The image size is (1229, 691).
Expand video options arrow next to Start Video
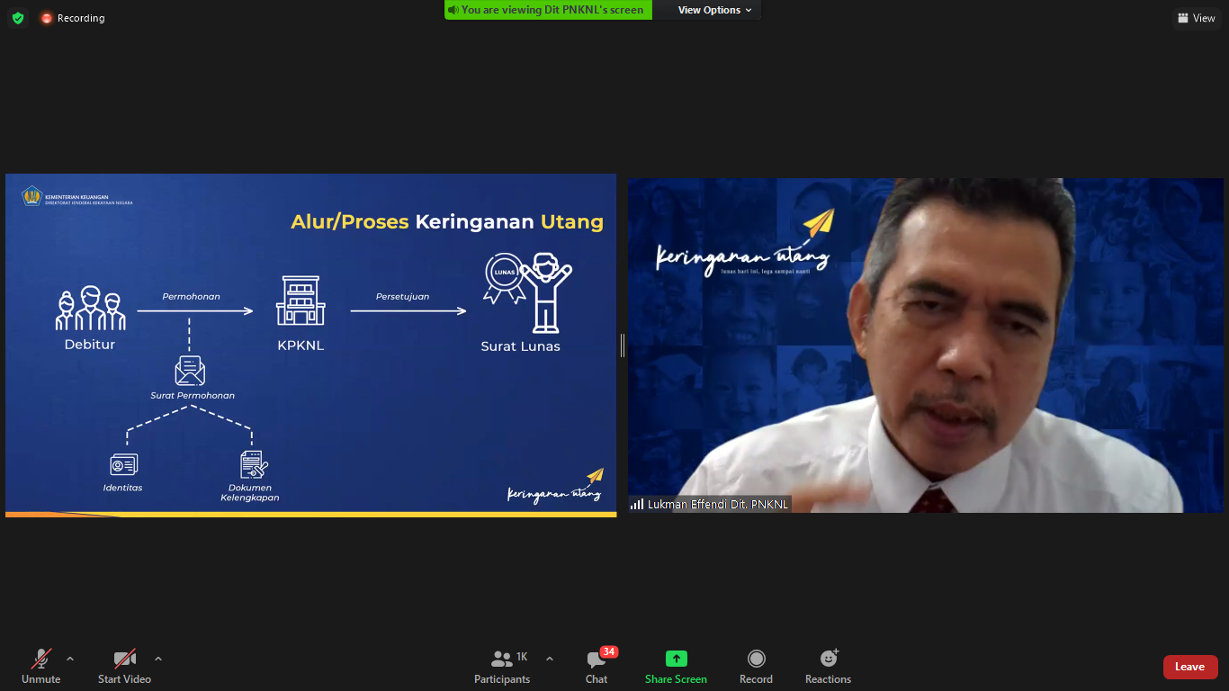158,659
